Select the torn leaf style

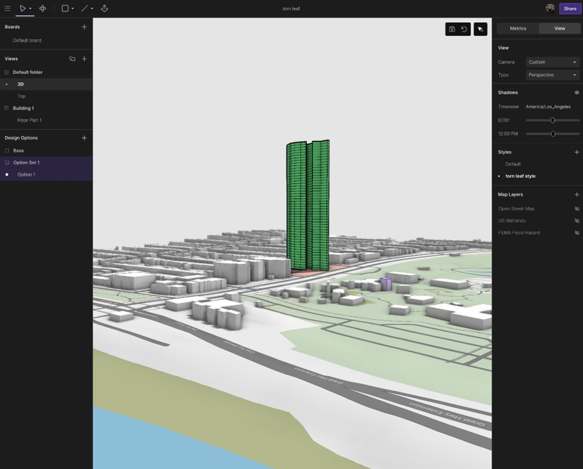click(x=521, y=176)
